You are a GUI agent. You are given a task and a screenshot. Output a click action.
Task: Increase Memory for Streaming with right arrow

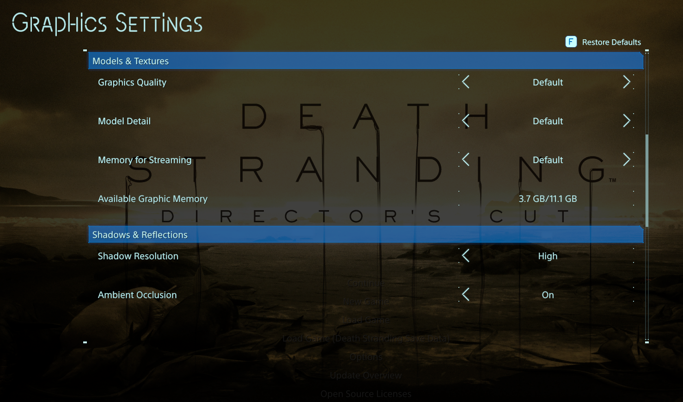(x=627, y=160)
